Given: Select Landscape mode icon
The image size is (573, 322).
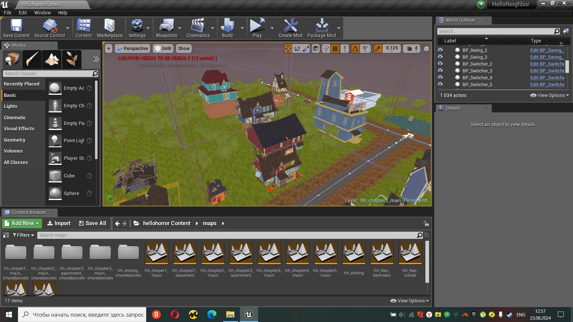Looking at the screenshot, I should [52, 59].
